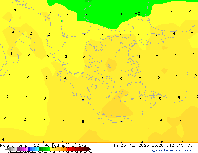Select the dark blue swatch in the color scale
The image size is (198, 153).
[29, 149]
